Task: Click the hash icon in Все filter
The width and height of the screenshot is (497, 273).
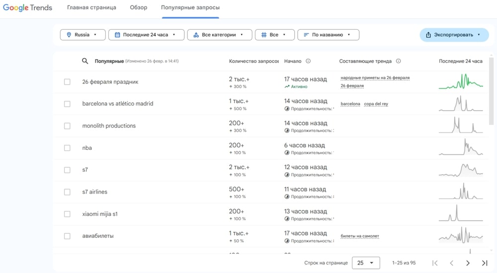Action: [264, 35]
